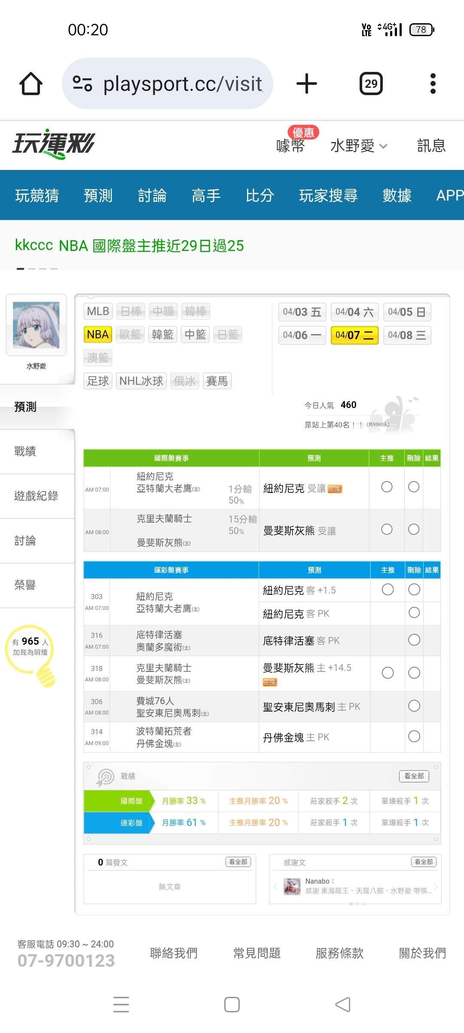
Task: Select the 04/08 三 date button
Action: click(x=406, y=335)
